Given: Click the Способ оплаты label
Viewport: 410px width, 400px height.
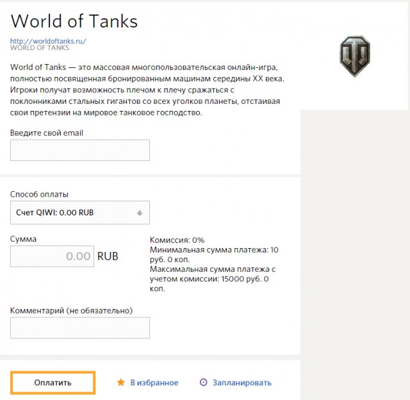Looking at the screenshot, I should [39, 194].
